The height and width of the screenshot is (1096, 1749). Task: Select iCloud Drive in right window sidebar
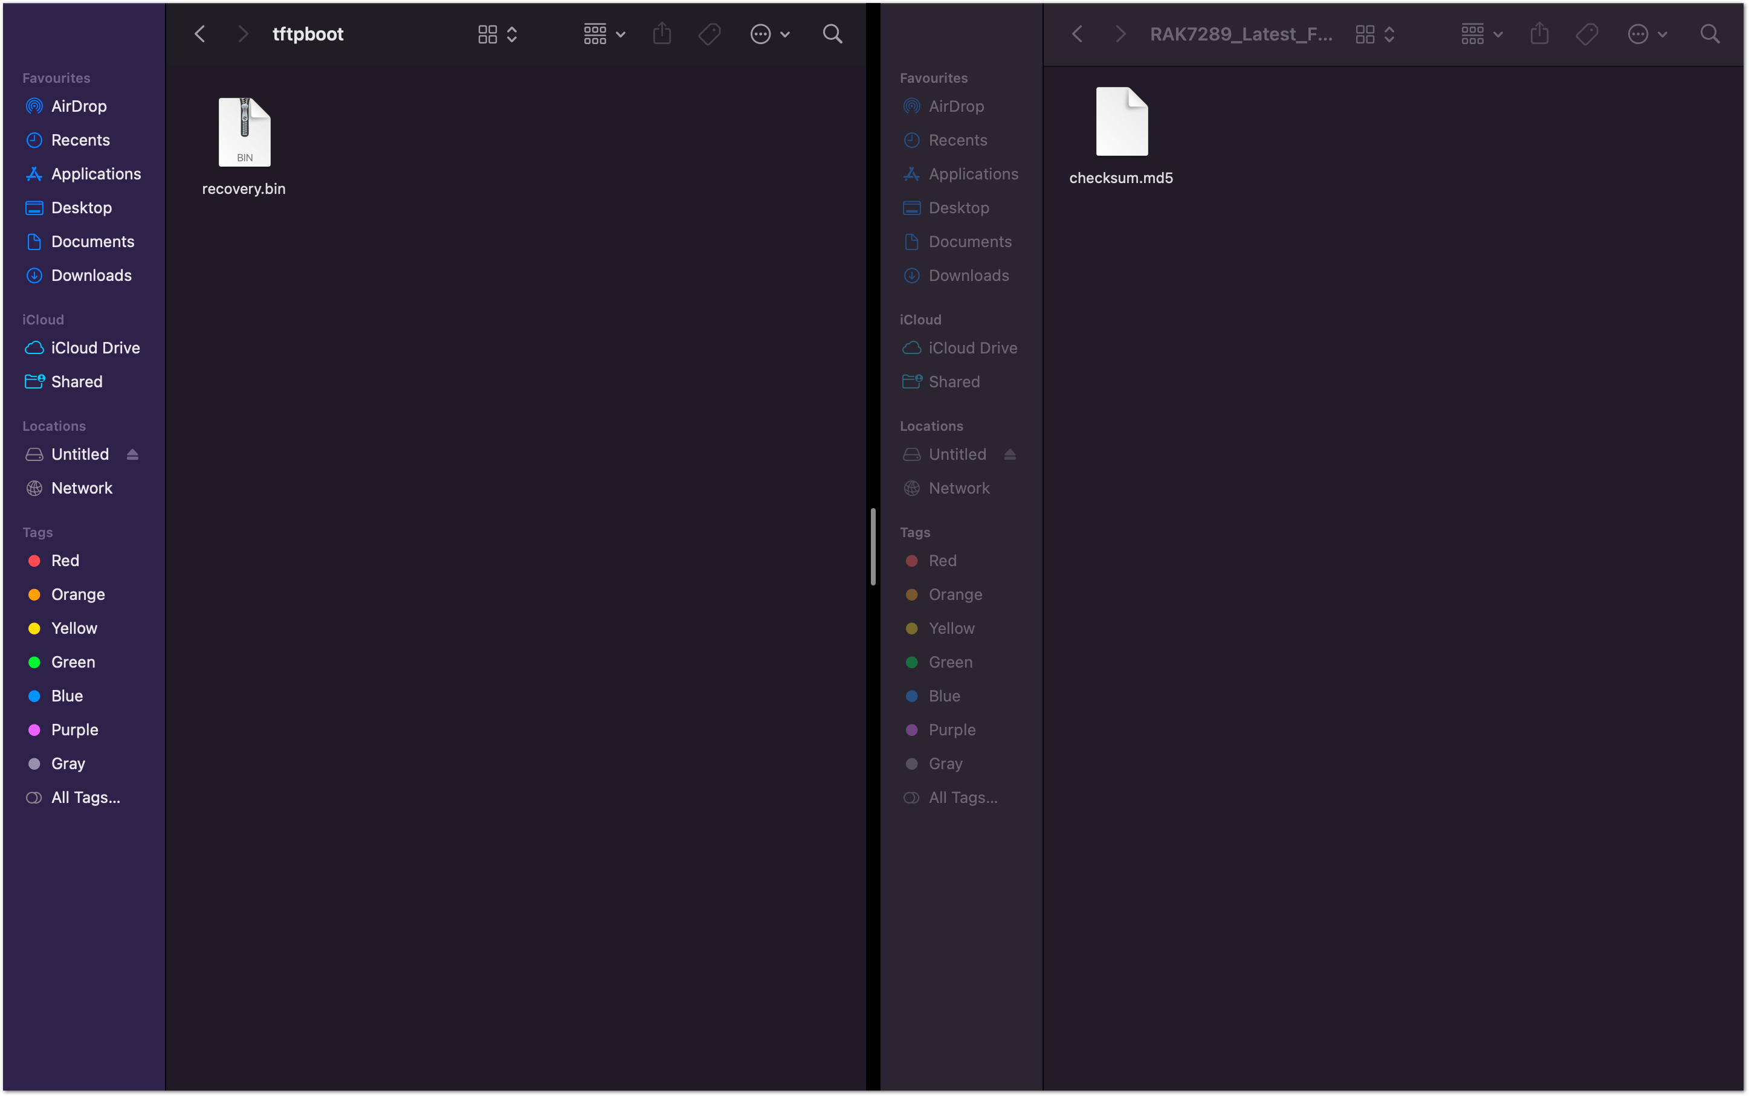point(972,348)
